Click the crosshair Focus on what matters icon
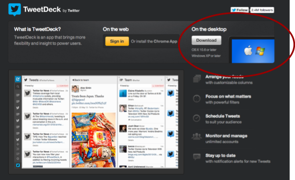The width and height of the screenshot is (295, 180). pos(197,99)
